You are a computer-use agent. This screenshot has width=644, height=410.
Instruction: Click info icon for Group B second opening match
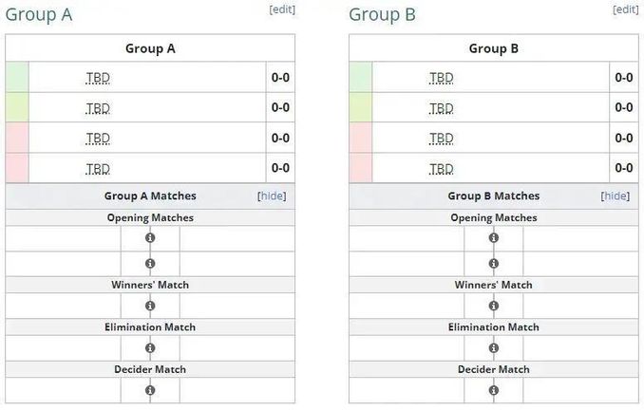(x=494, y=263)
